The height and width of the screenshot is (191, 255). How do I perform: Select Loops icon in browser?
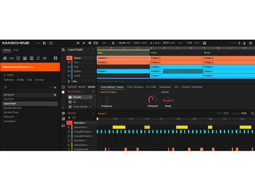(38, 58)
